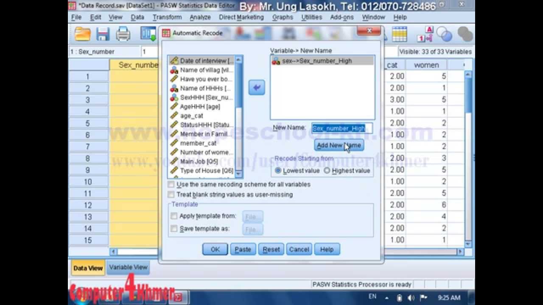The height and width of the screenshot is (305, 543).
Task: Print using the printer toolbar icon
Action: coord(123,34)
